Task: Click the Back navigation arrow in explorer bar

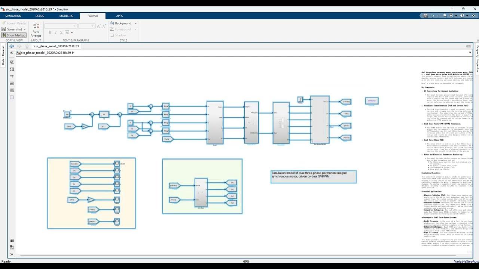Action: [x=12, y=46]
